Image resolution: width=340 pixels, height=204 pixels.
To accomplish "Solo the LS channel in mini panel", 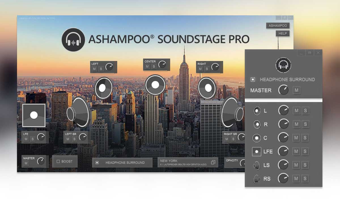I will 305,165.
